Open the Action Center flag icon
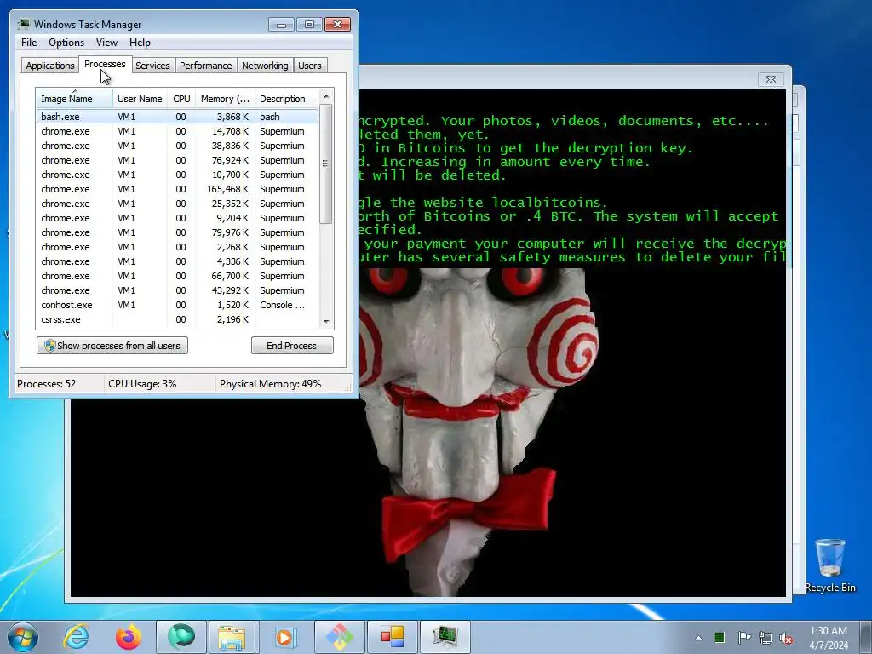 (744, 637)
